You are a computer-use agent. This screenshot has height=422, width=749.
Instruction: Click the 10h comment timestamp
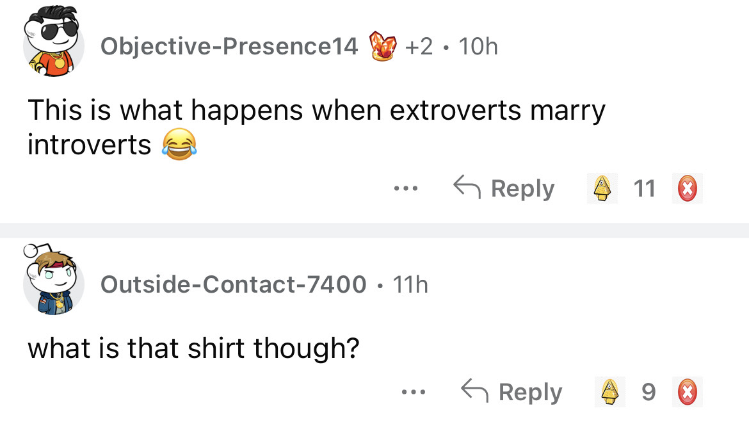pyautogui.click(x=478, y=46)
